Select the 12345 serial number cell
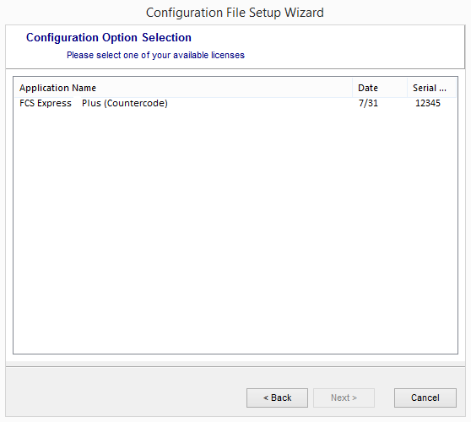 (428, 103)
